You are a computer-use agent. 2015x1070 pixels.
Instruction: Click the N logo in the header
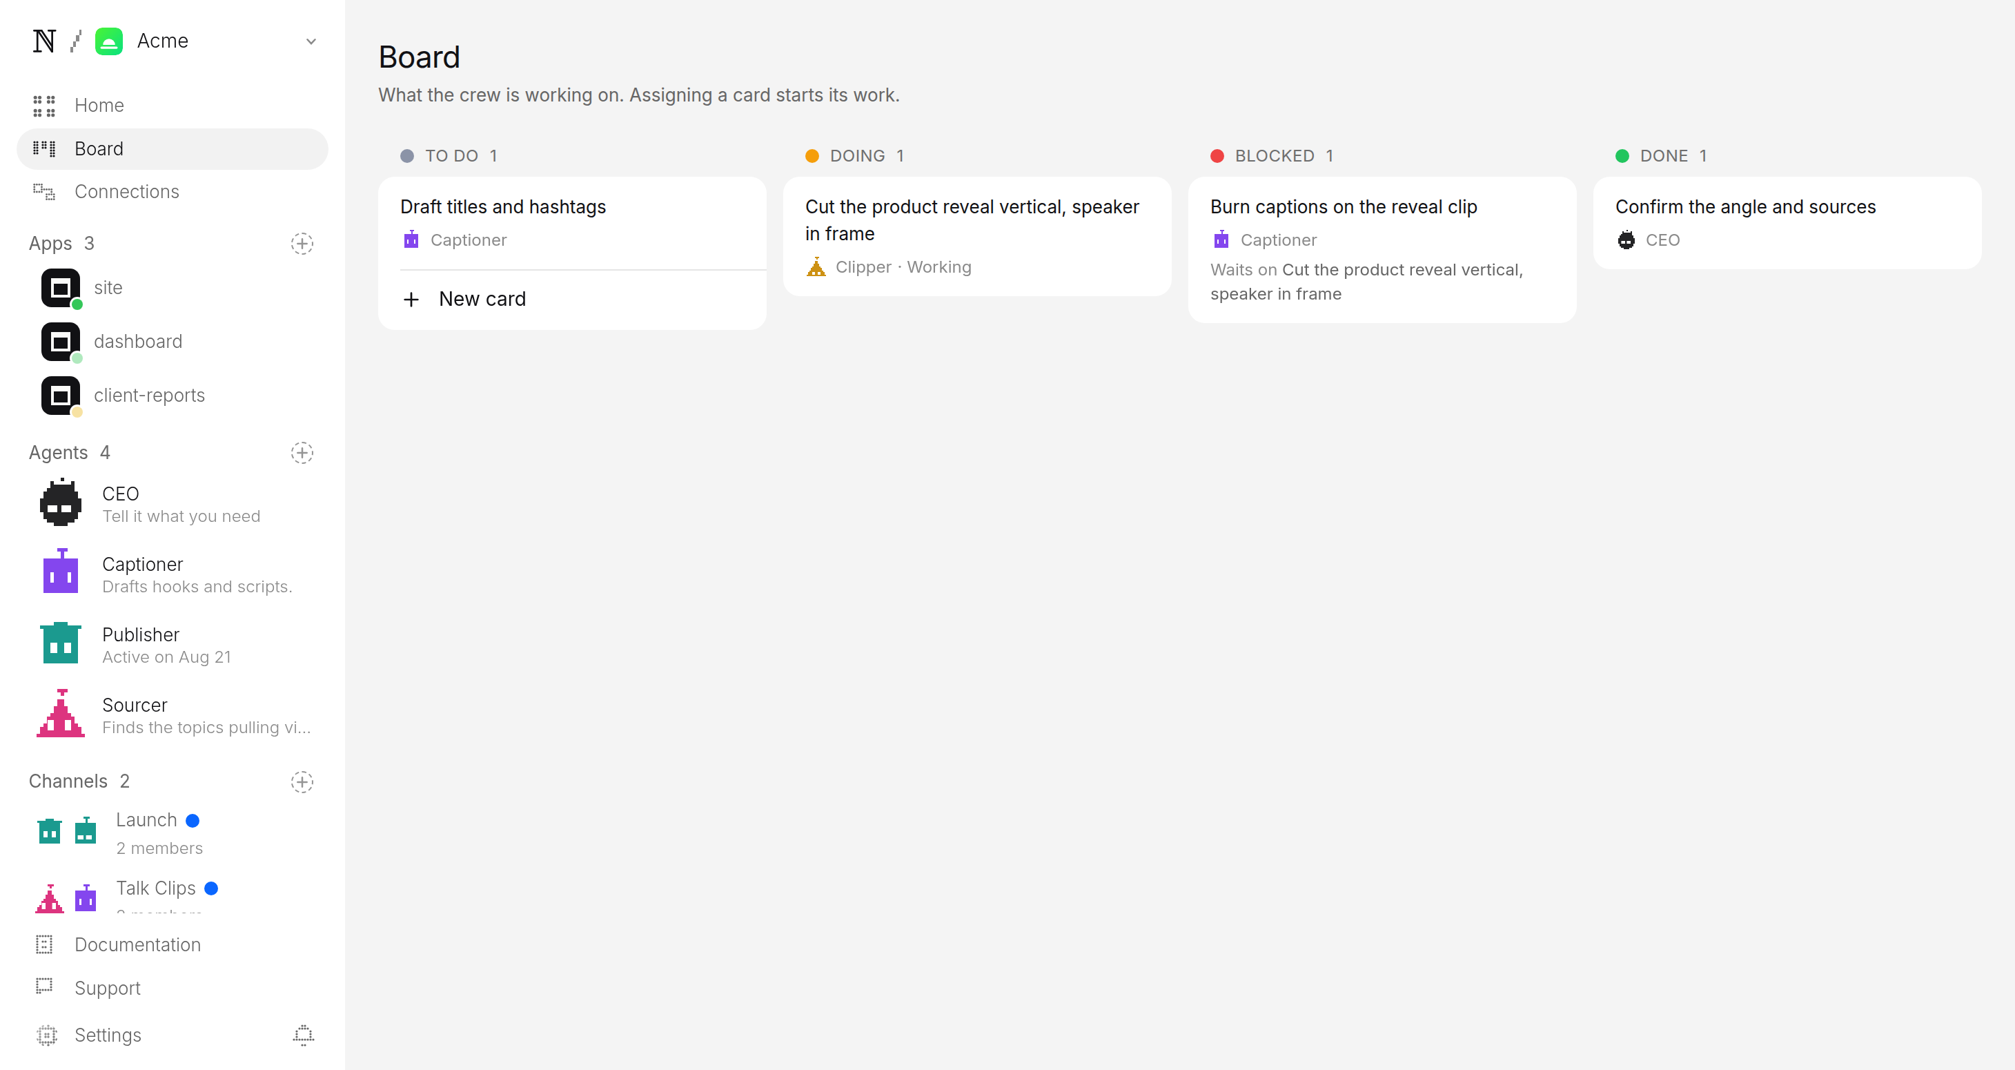[x=45, y=41]
